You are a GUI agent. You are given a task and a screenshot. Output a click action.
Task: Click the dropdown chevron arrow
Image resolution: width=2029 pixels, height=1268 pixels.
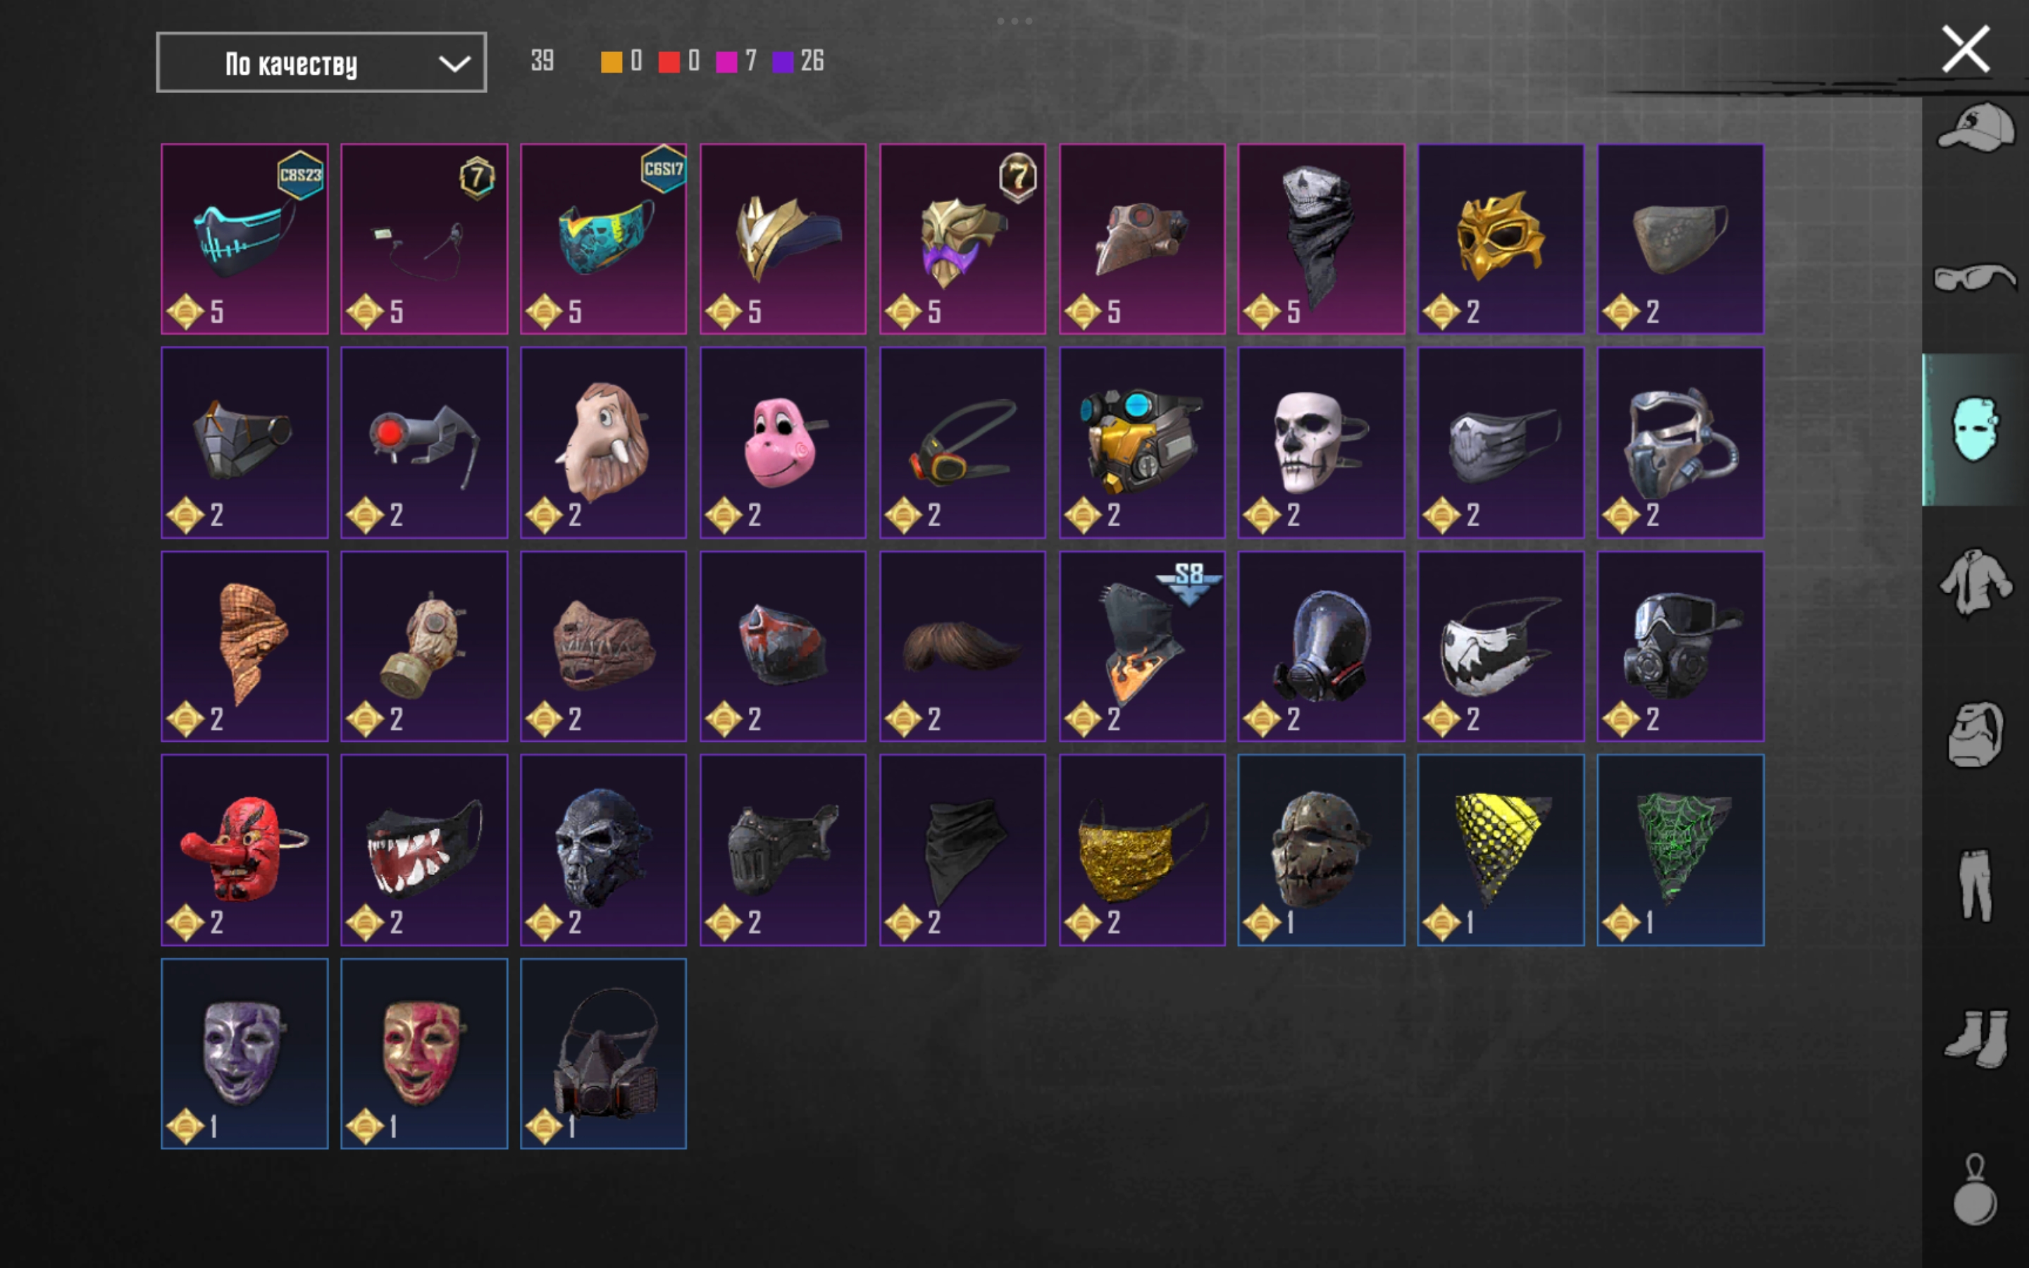(x=454, y=63)
